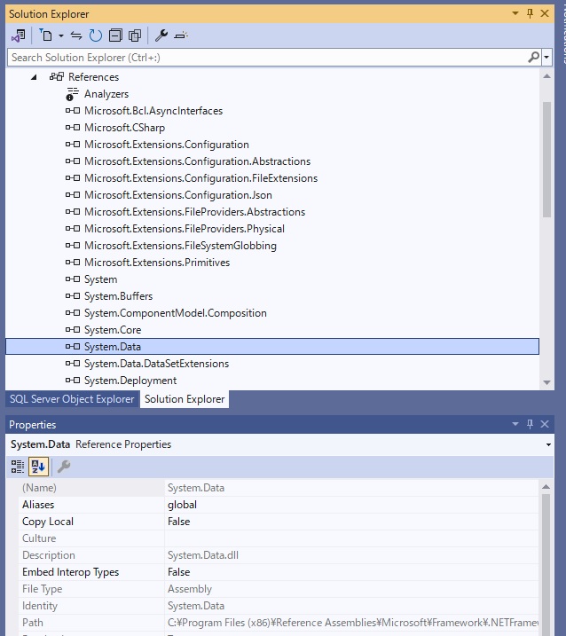Close the Solution Explorer panel
The image size is (566, 636).
(x=545, y=13)
